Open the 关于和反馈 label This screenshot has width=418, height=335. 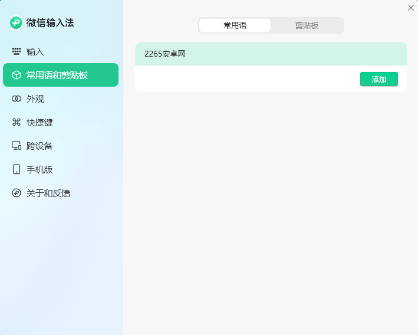click(x=48, y=193)
